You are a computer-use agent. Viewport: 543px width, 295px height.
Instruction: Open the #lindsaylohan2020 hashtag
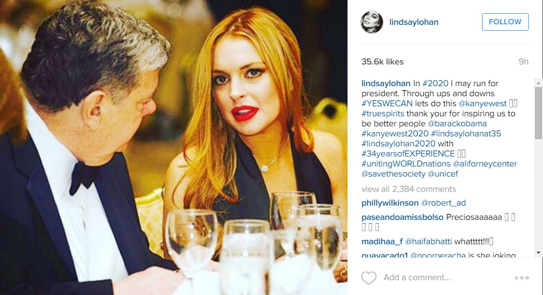[398, 143]
